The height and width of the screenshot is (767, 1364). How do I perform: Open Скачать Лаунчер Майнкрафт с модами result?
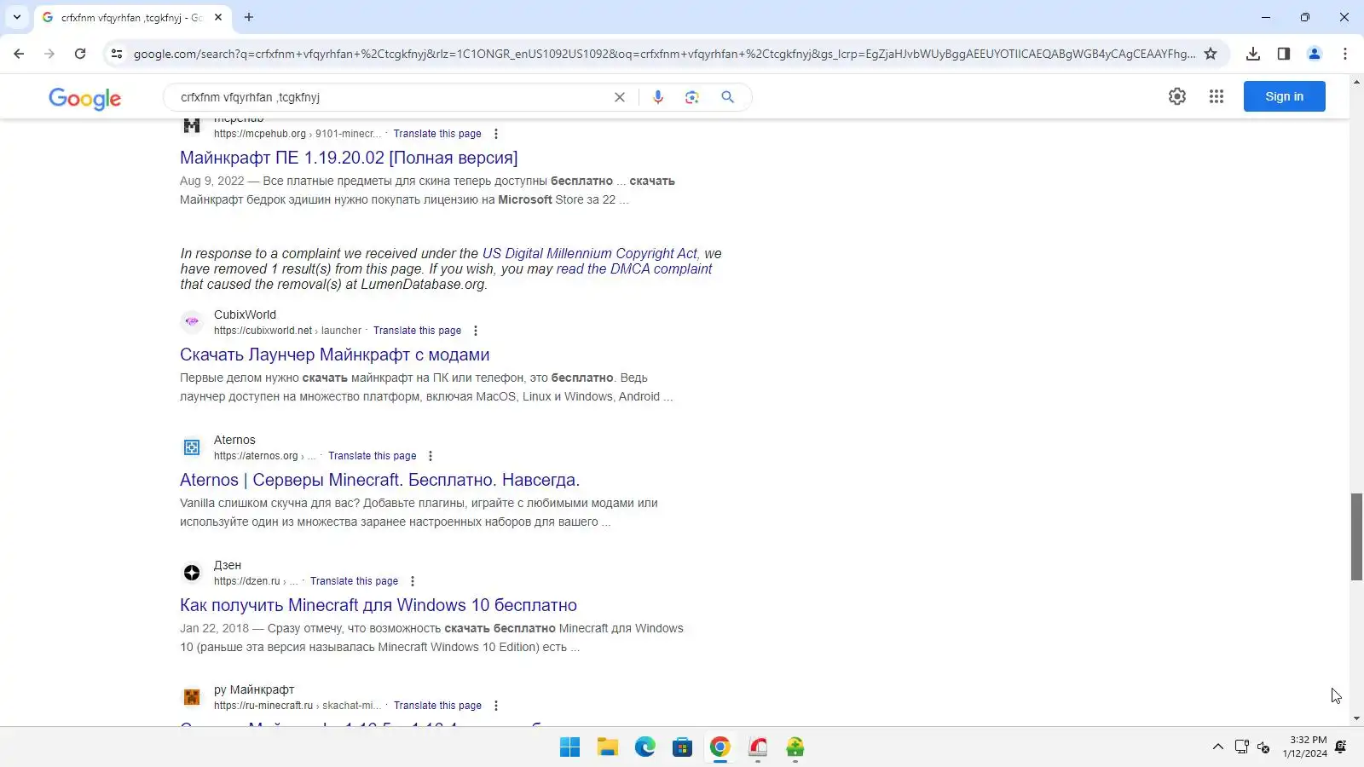[335, 355]
